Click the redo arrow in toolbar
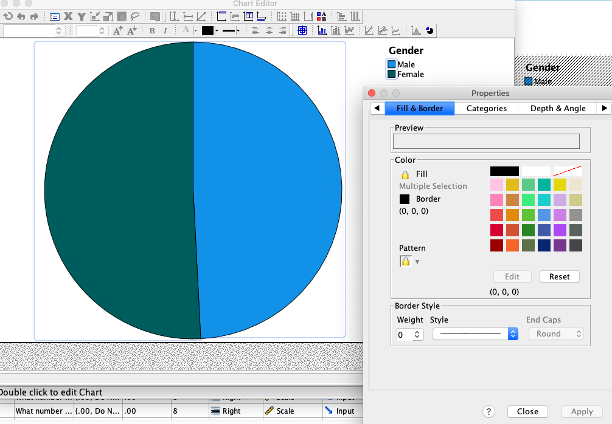 click(34, 16)
